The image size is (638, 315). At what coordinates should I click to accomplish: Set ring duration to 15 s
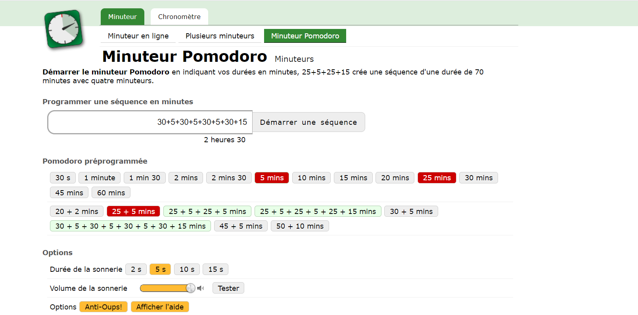pyautogui.click(x=216, y=269)
